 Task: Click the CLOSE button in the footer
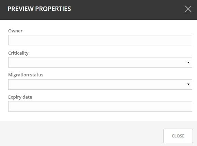[178, 136]
